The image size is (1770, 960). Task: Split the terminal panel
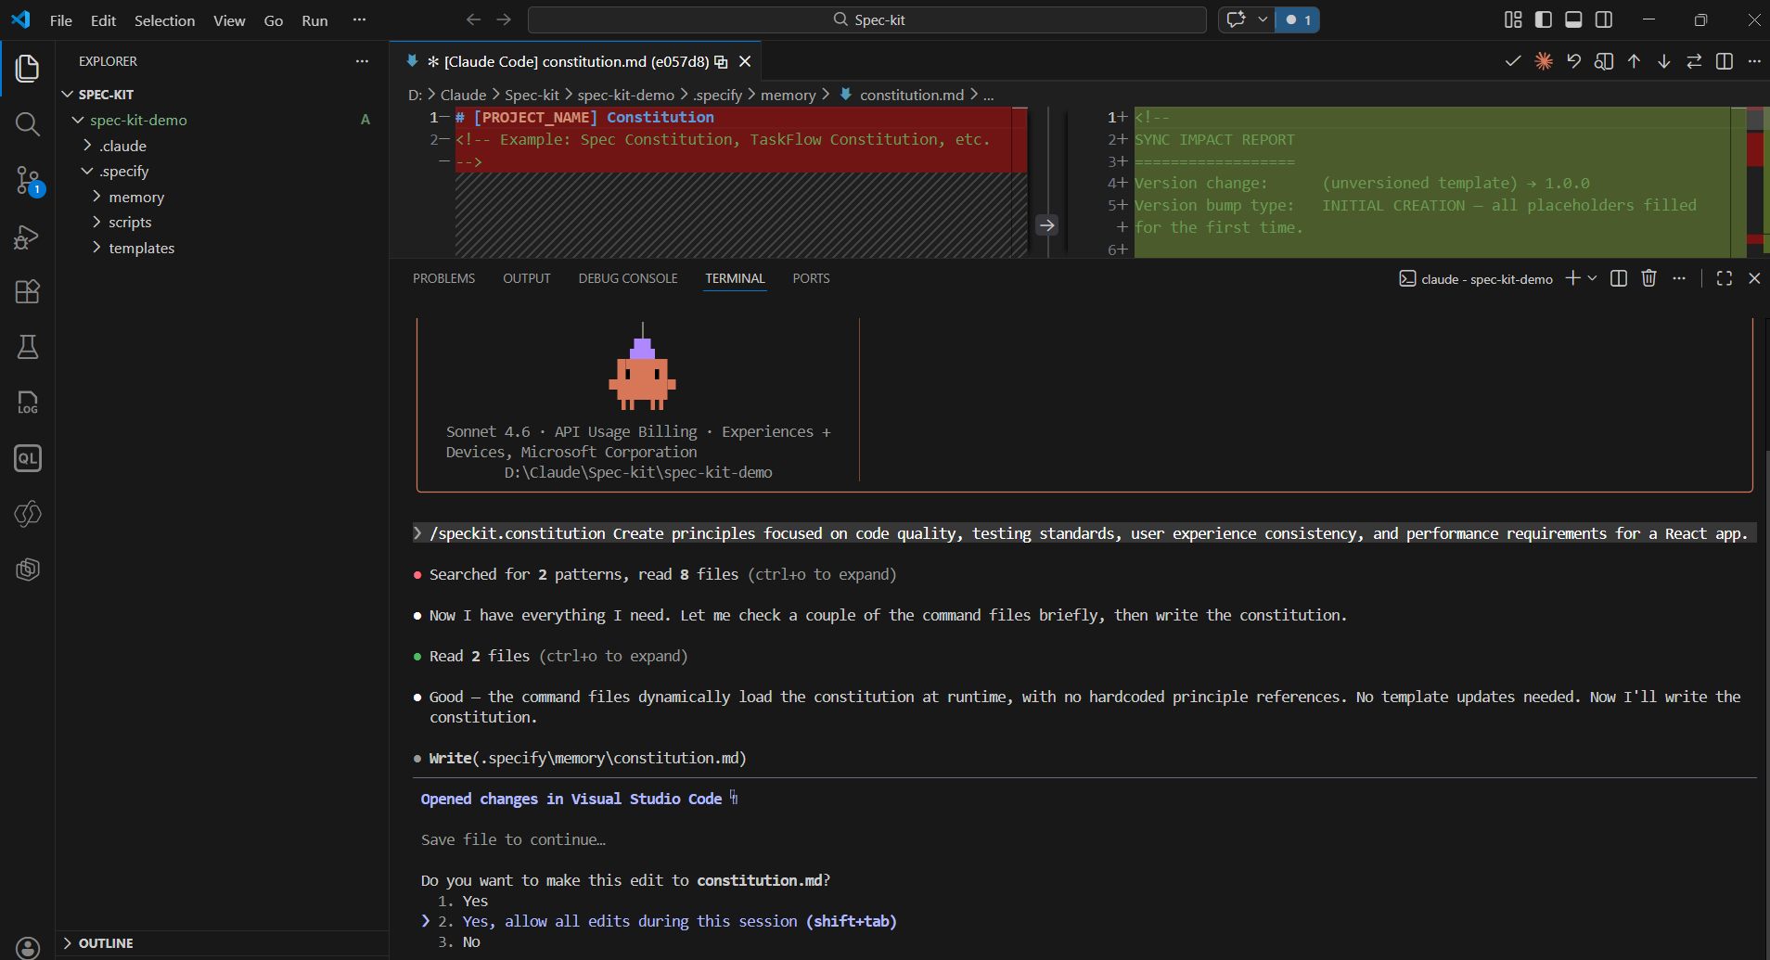(1619, 278)
